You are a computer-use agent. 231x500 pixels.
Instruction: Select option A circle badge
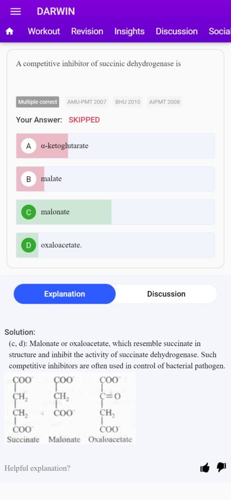(28, 146)
